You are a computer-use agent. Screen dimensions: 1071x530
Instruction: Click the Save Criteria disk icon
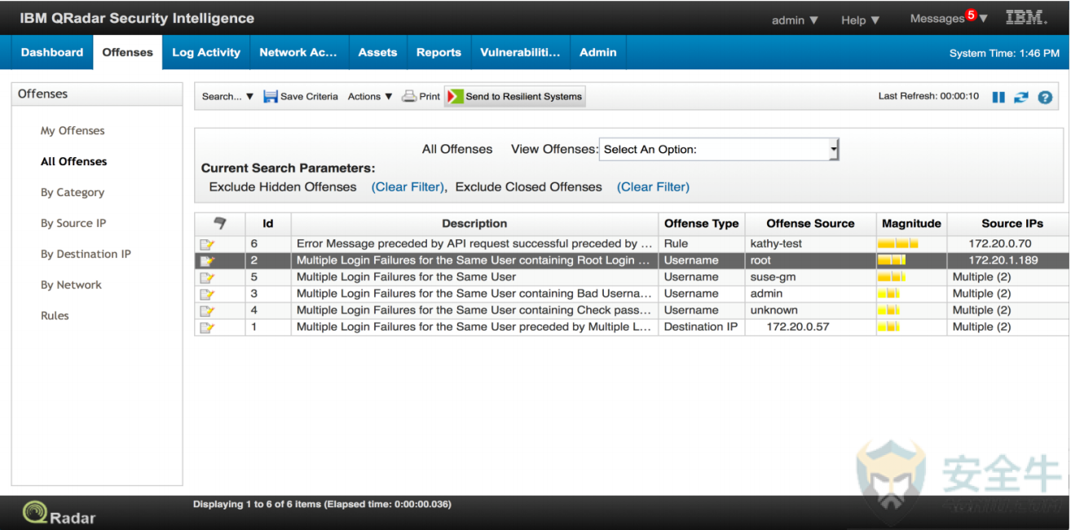click(271, 96)
